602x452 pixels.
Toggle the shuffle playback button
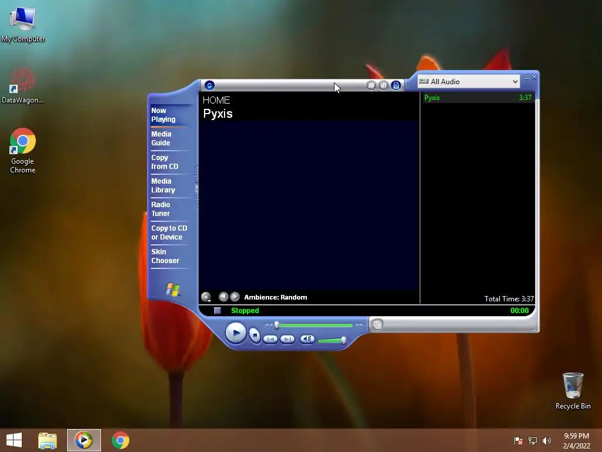pyautogui.click(x=371, y=85)
